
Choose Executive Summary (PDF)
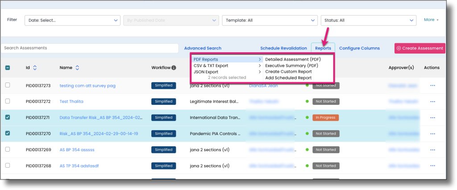(291, 66)
